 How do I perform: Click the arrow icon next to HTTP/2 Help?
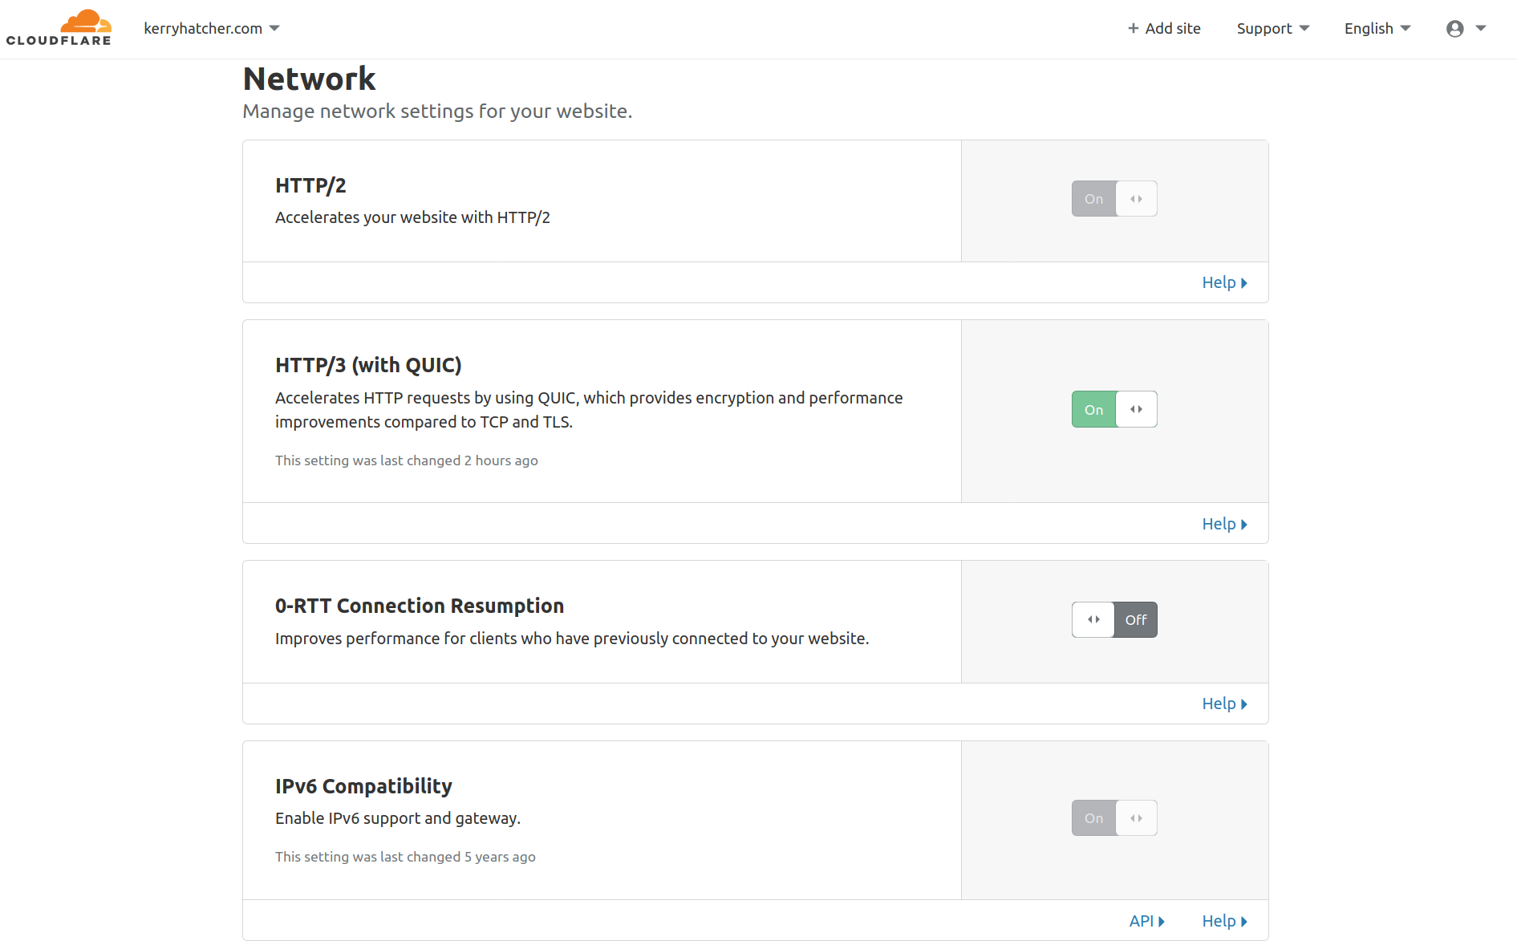1244,283
